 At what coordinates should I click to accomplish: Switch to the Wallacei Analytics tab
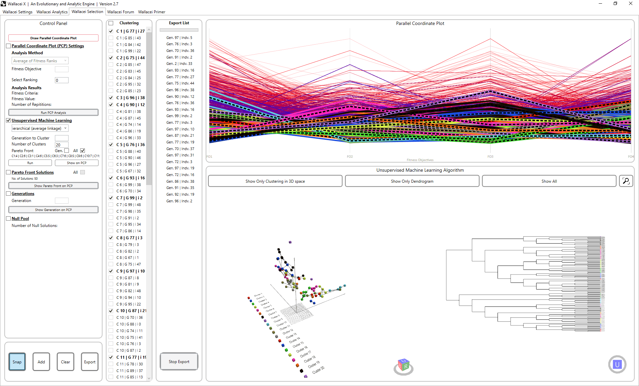coord(52,12)
